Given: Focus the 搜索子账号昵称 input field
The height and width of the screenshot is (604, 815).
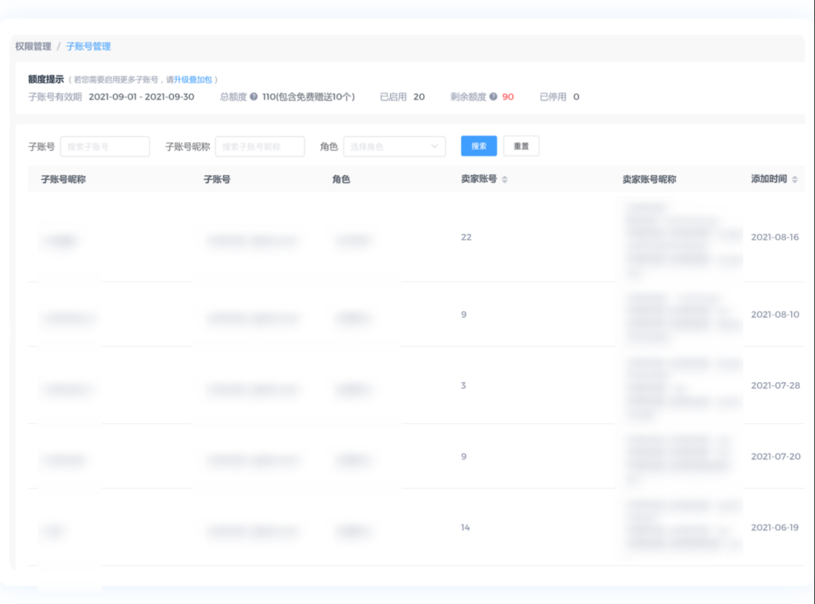Looking at the screenshot, I should point(260,147).
